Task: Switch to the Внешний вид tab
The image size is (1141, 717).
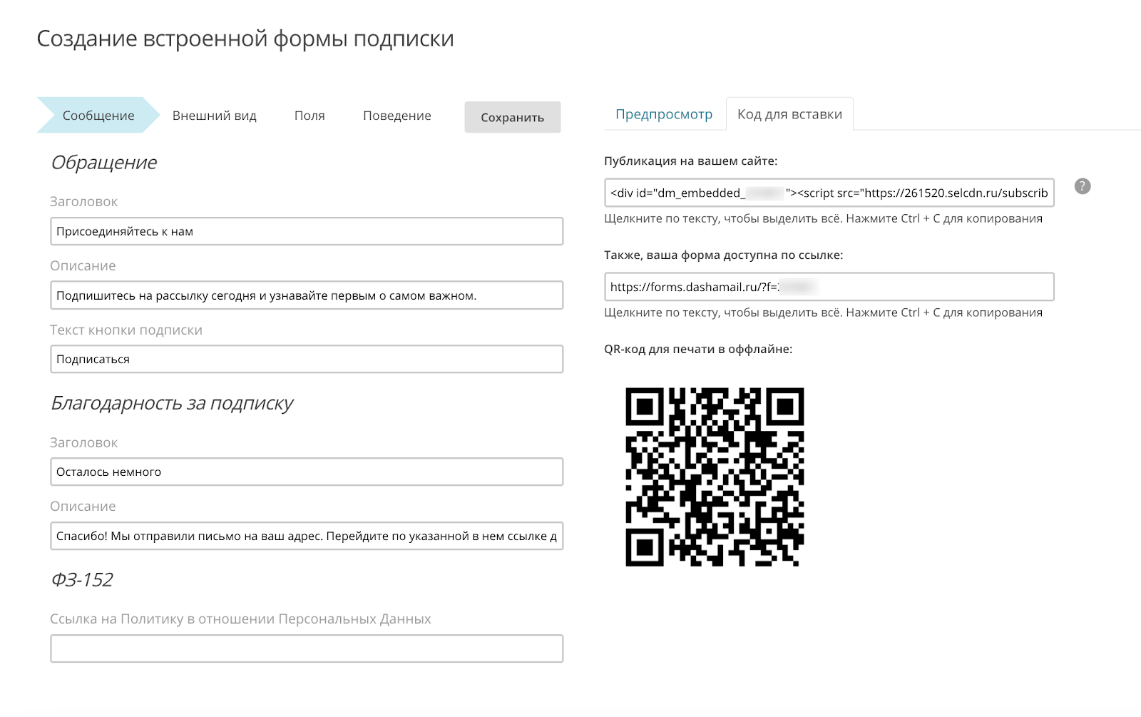Action: pyautogui.click(x=215, y=116)
